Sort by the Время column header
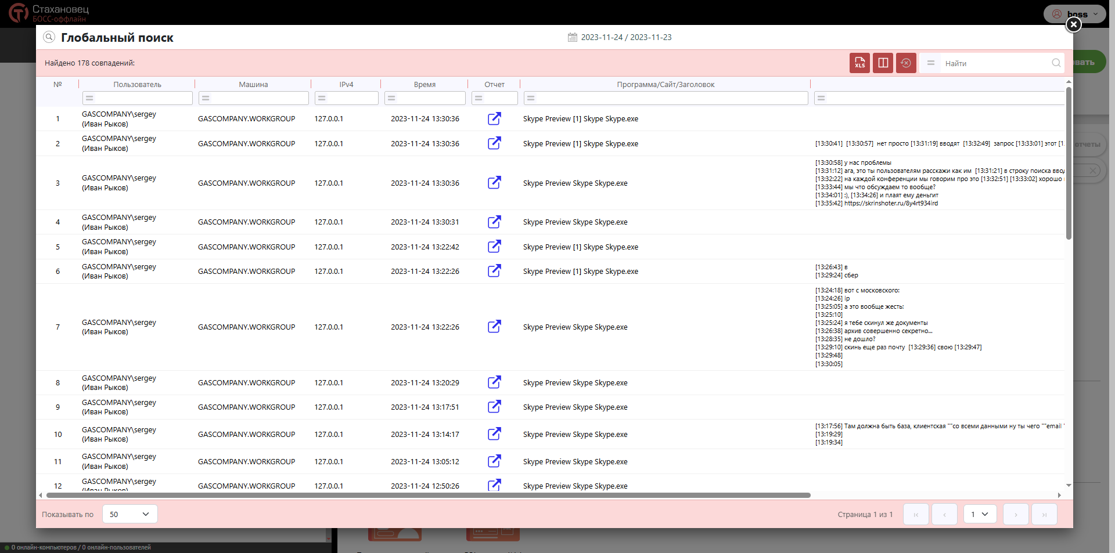This screenshot has width=1115, height=553. 425,85
